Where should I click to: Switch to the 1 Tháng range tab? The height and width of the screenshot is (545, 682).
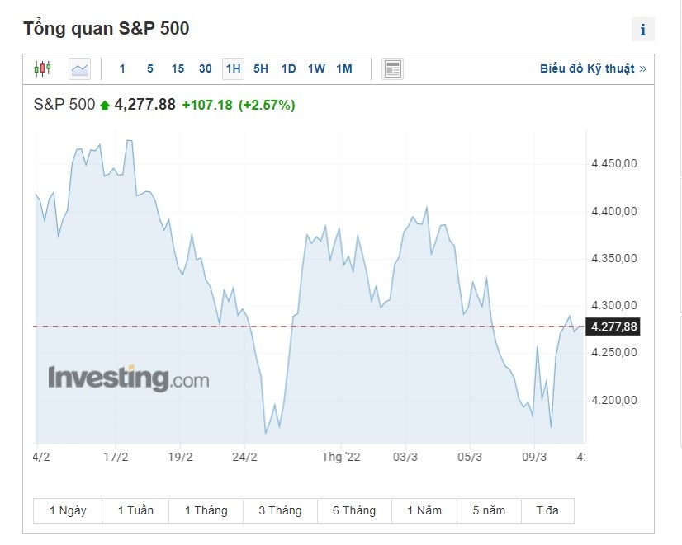tap(206, 510)
